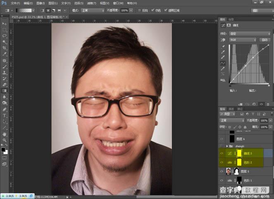Select edit-points curve mode button
Screen dimensions: 274x199
[223, 63]
